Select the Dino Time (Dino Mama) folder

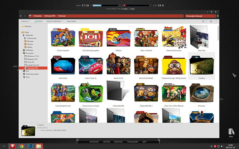[x=174, y=93]
